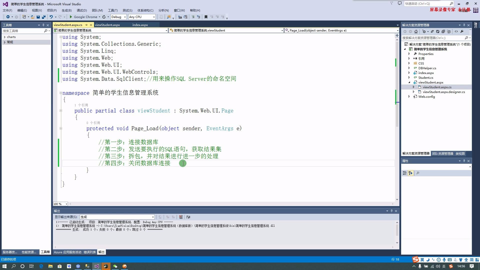Open WeChat from the Windows taskbar
The height and width of the screenshot is (270, 480).
tap(115, 266)
